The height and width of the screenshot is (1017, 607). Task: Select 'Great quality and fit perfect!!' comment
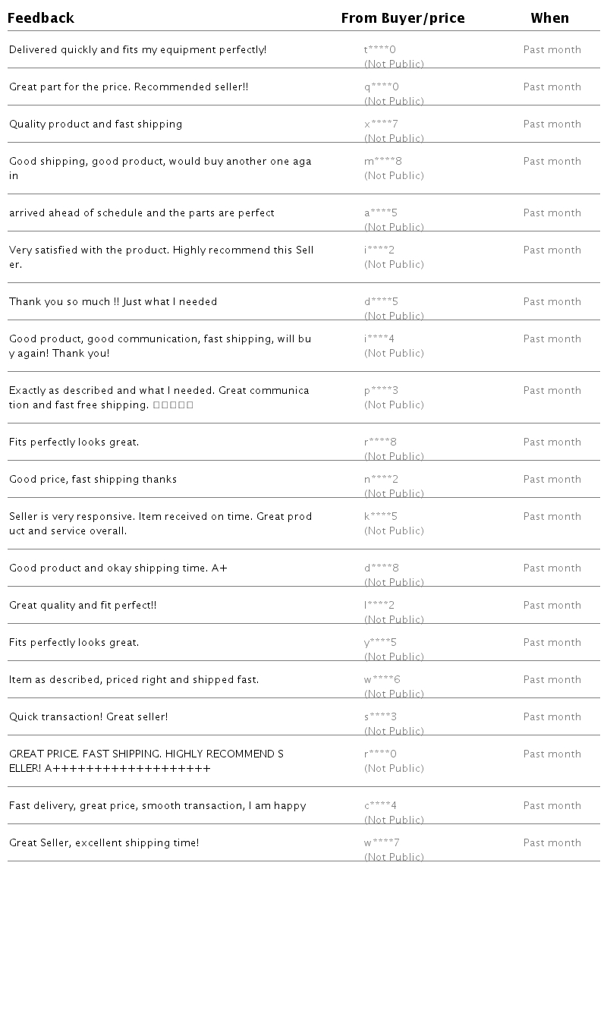coord(83,606)
